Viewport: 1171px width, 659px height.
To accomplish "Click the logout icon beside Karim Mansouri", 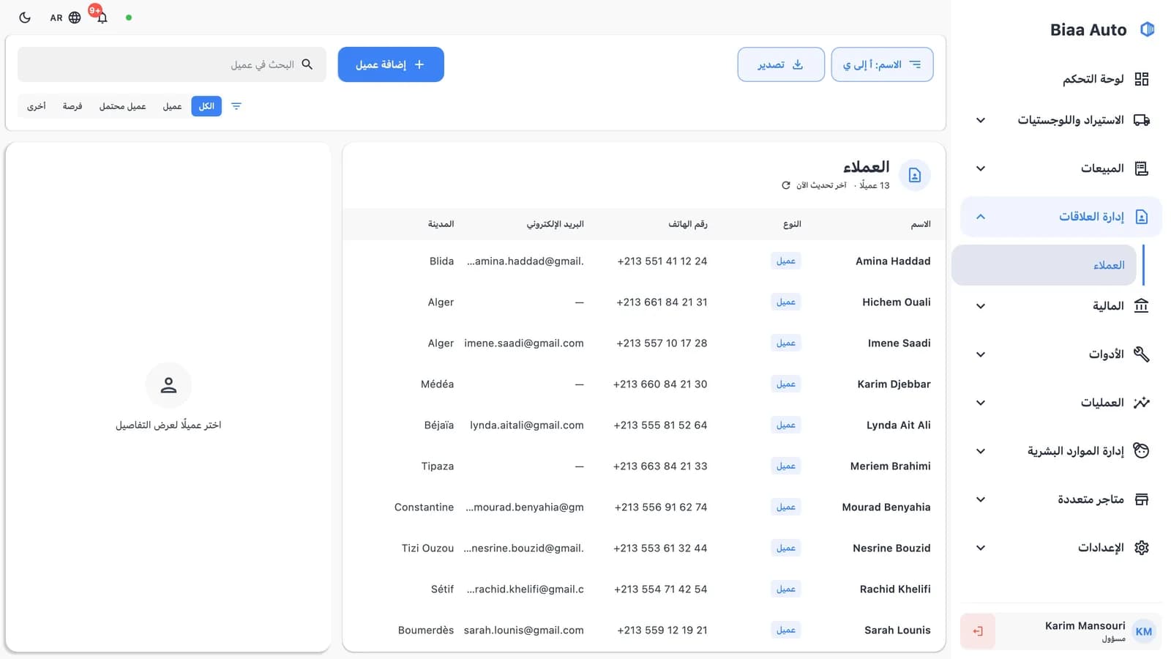I will coord(978,631).
